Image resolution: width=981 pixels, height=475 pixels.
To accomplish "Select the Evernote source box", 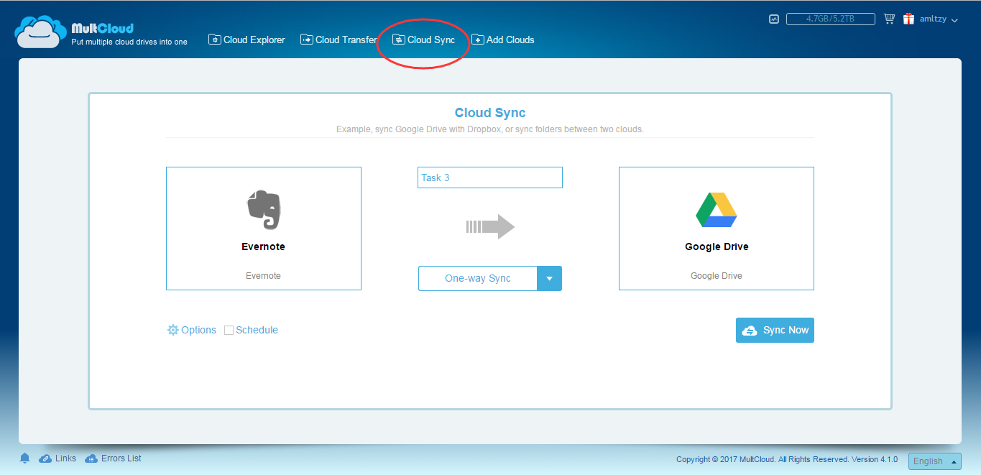I will tap(264, 229).
